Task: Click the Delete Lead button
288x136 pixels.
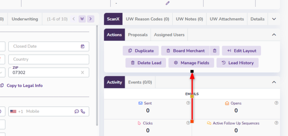Action: (x=146, y=63)
